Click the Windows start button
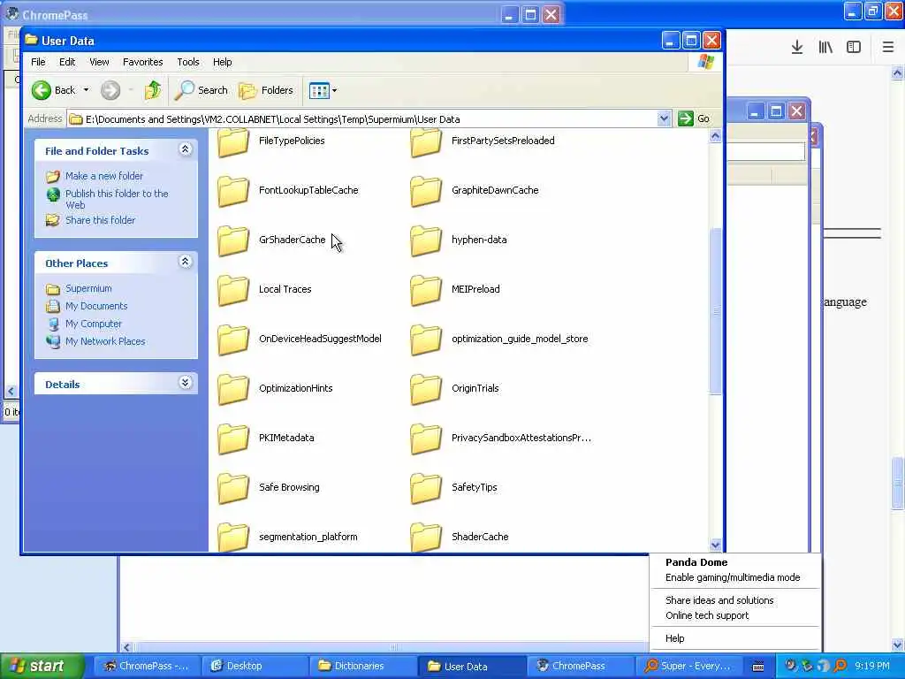Screen dimensions: 905x679 41,667
